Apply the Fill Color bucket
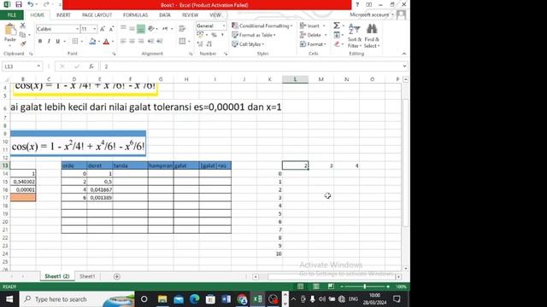Image resolution: width=547 pixels, height=307 pixels. 92,42
